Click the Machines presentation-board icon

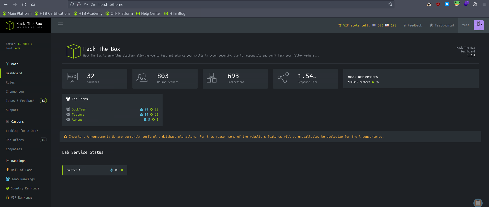72,78
